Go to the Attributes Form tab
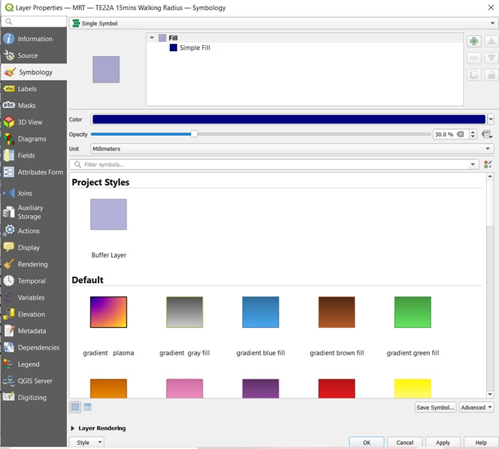This screenshot has height=449, width=499. click(x=40, y=172)
